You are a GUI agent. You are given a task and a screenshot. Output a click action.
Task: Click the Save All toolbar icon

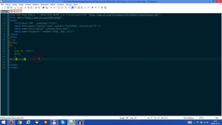11,8
